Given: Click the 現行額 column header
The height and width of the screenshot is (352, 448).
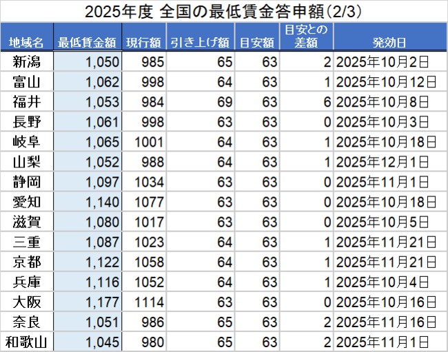Looking at the screenshot, I should click(x=145, y=42).
